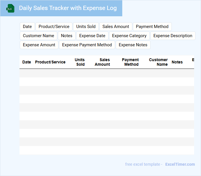Click the Product/Service column header
Screen dimensions: 201x176
pos(50,62)
